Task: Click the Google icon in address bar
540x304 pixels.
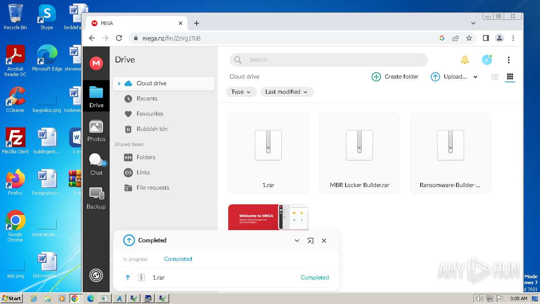Action: [442, 38]
